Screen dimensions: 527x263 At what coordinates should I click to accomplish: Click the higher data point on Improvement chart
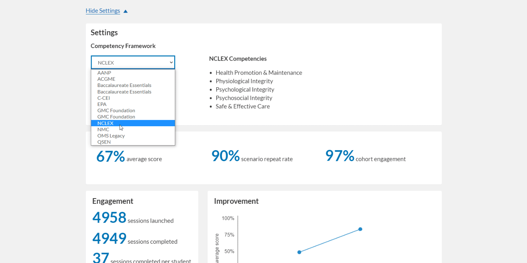click(x=360, y=229)
